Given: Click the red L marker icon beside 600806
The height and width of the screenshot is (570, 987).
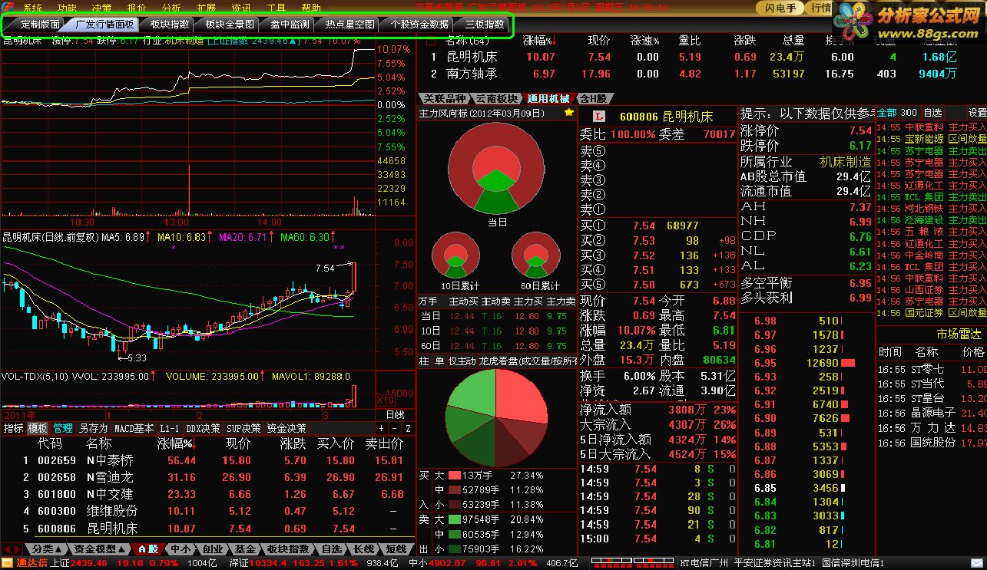Looking at the screenshot, I should [x=601, y=117].
